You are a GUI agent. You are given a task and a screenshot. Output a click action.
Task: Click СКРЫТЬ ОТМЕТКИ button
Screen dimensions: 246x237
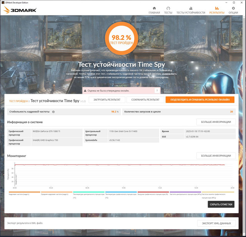point(221,204)
